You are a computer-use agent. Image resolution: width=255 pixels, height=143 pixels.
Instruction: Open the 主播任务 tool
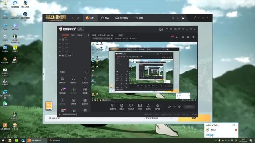click(85, 80)
